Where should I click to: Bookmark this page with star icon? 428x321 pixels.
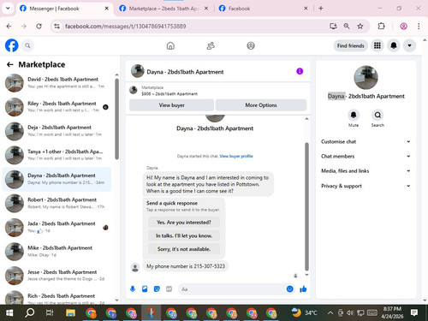[360, 27]
